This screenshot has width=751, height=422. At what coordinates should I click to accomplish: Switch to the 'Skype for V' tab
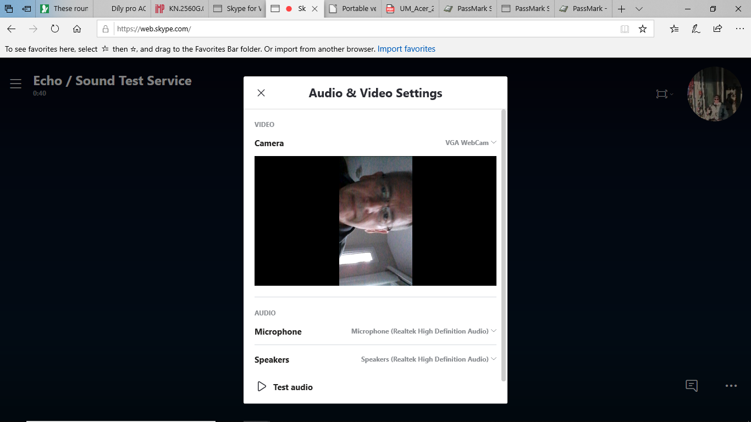[x=238, y=9]
